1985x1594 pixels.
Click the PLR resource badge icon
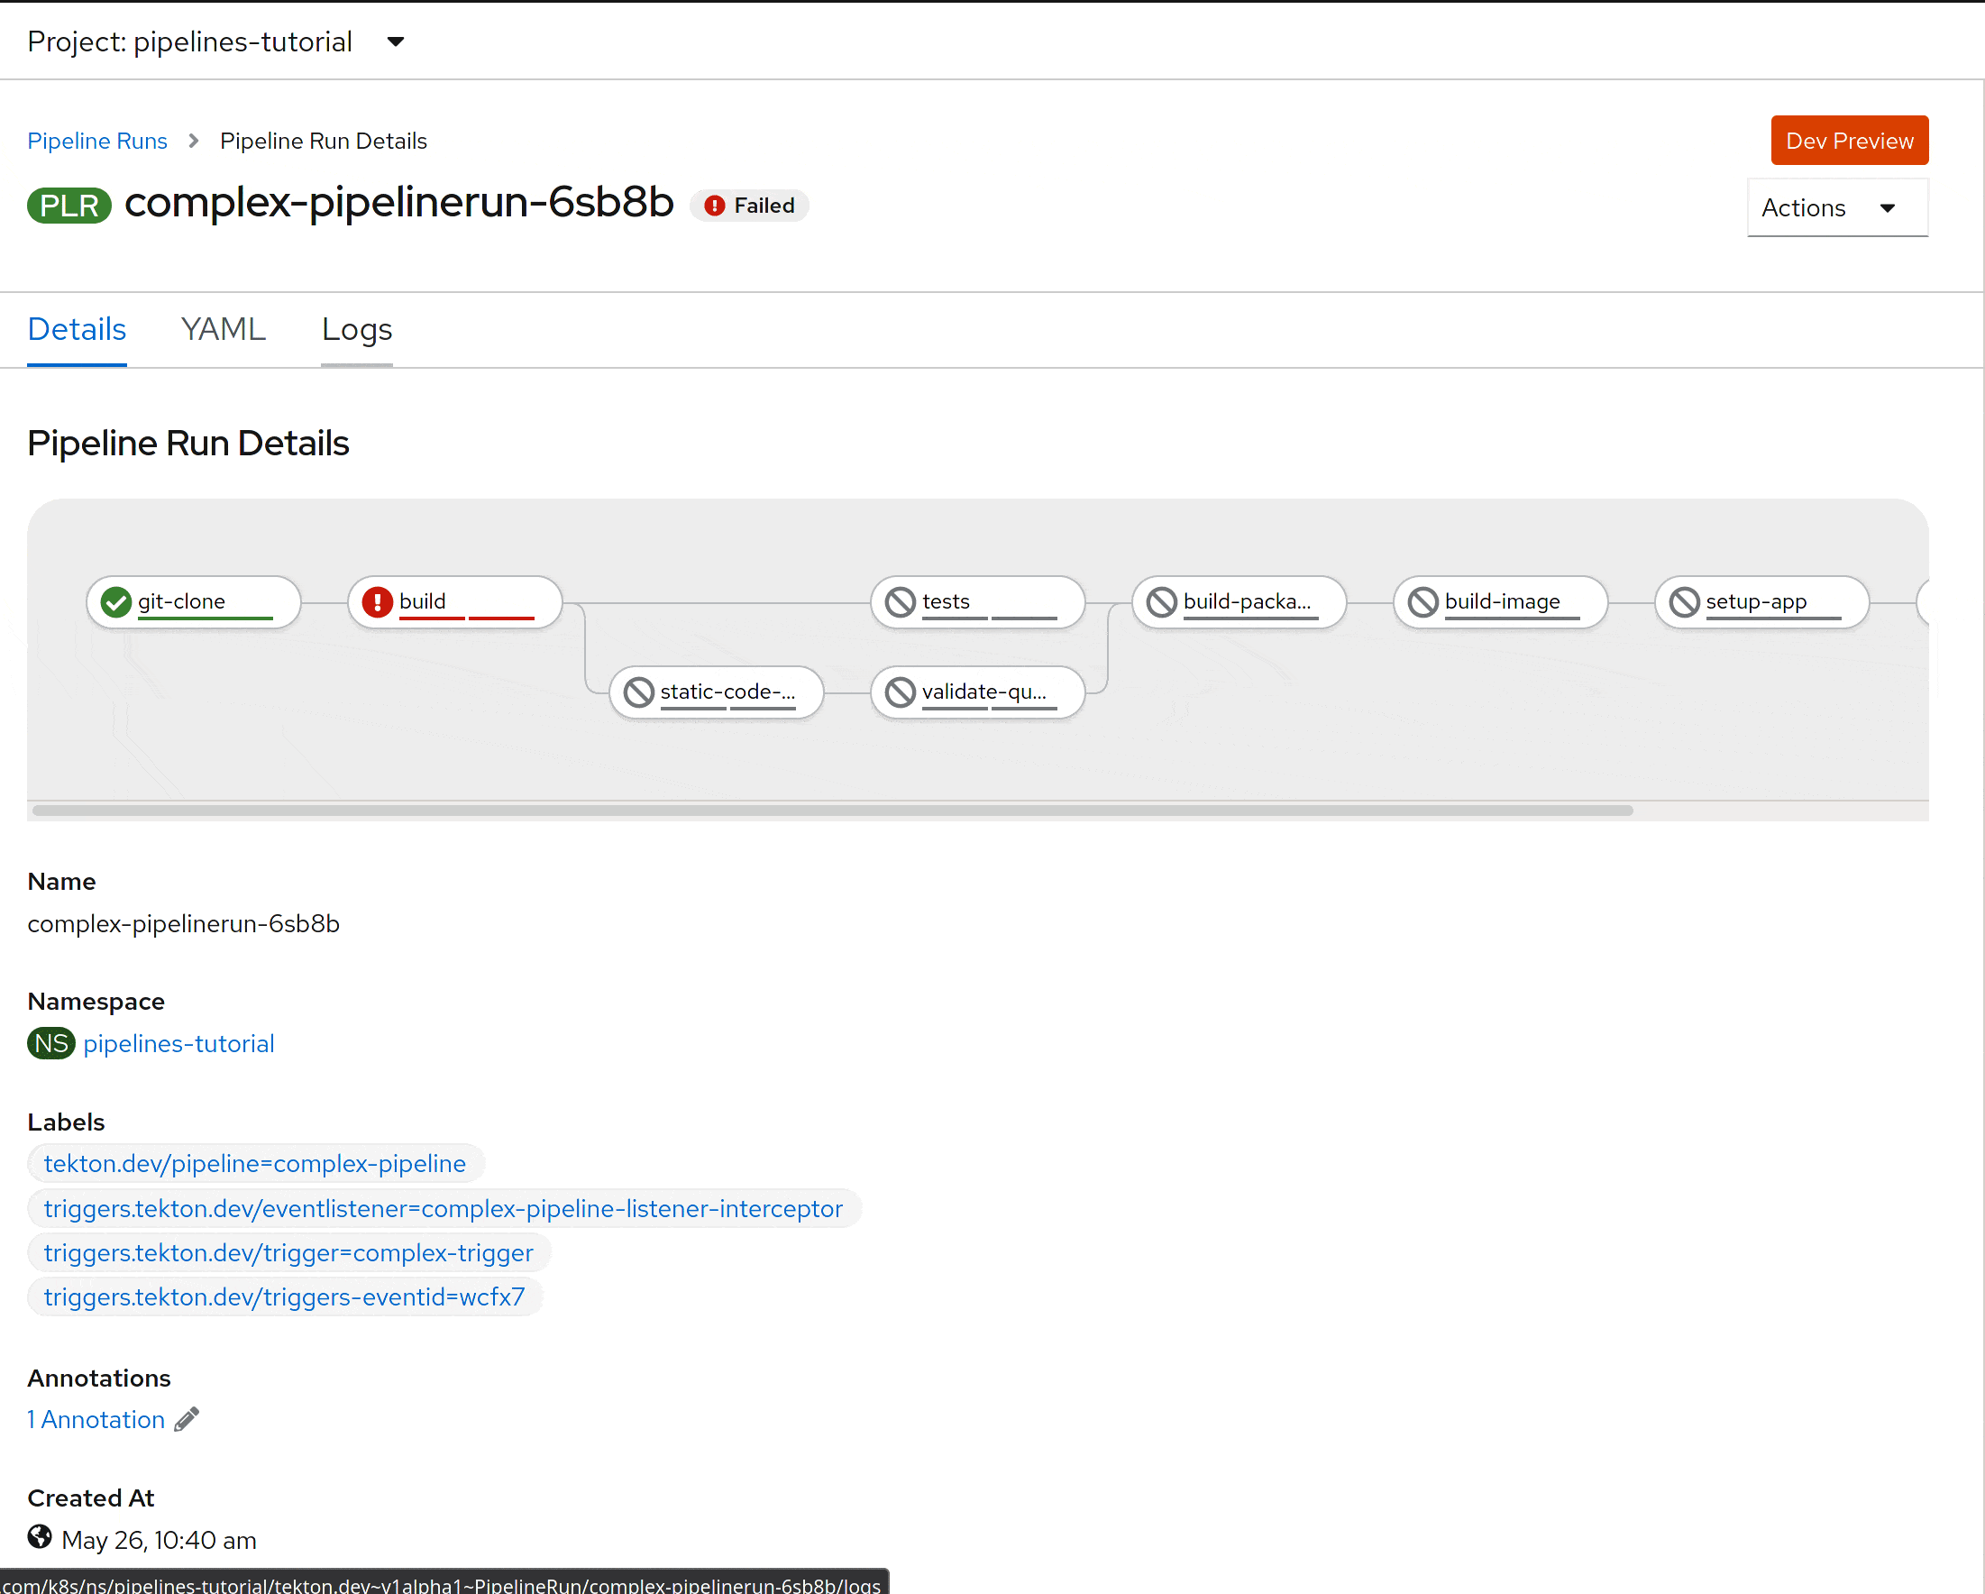[69, 205]
